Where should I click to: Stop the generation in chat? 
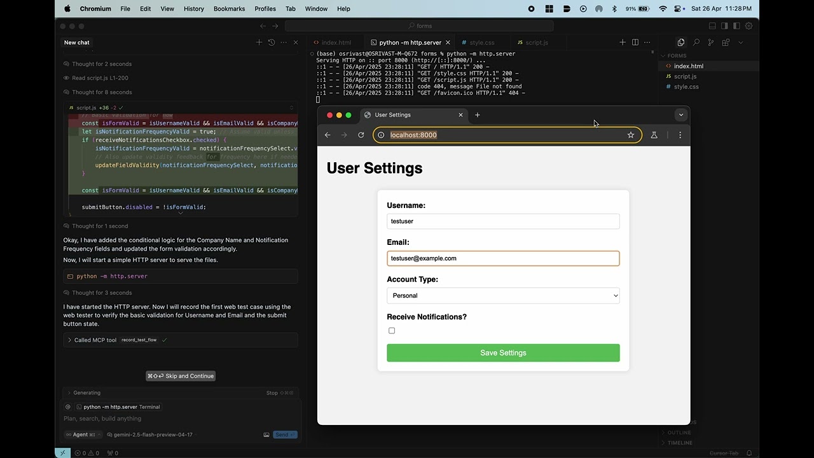(279, 393)
